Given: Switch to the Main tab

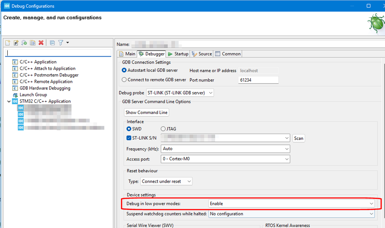Looking at the screenshot, I should 127,54.
